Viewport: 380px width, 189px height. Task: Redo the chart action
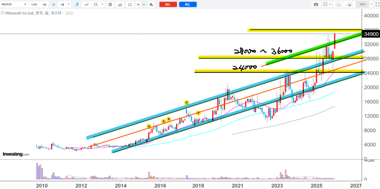(144, 5)
